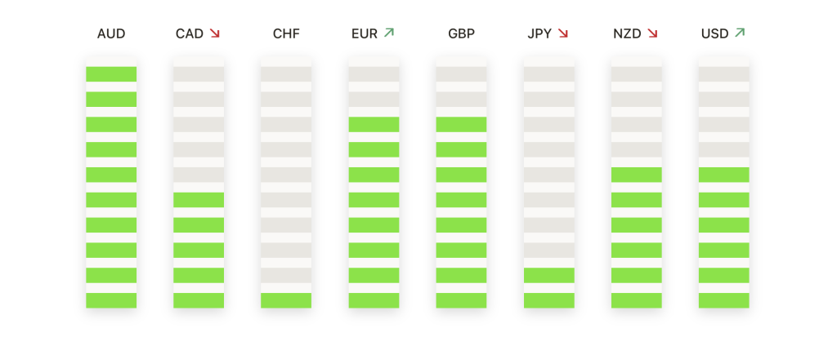The height and width of the screenshot is (337, 837).
Task: Click the red down arrow beside JPY
Action: (x=562, y=33)
